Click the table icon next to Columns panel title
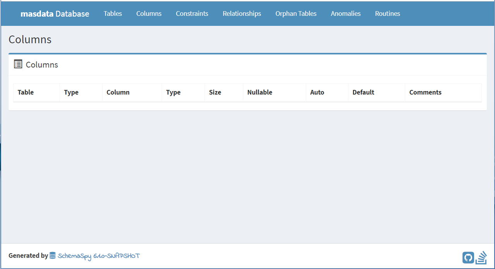This screenshot has width=495, height=269. pyautogui.click(x=18, y=64)
